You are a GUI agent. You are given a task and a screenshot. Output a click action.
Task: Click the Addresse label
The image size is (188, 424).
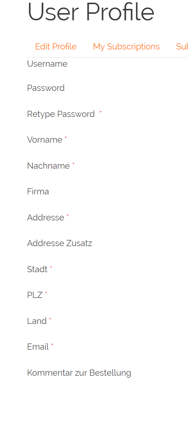[45, 217]
